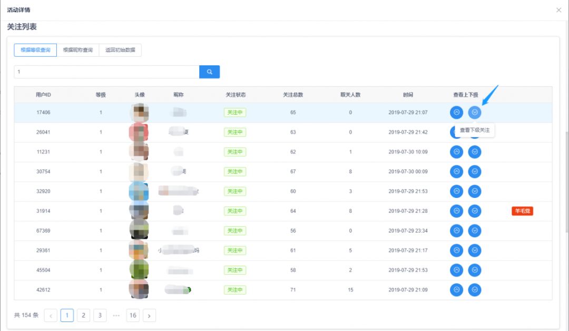Image resolution: width=569 pixels, height=331 pixels.
Task: Go to next page arrow
Action: [149, 316]
